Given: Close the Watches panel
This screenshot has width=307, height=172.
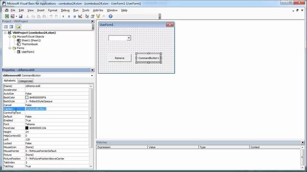Looking at the screenshot, I should pos(303,142).
